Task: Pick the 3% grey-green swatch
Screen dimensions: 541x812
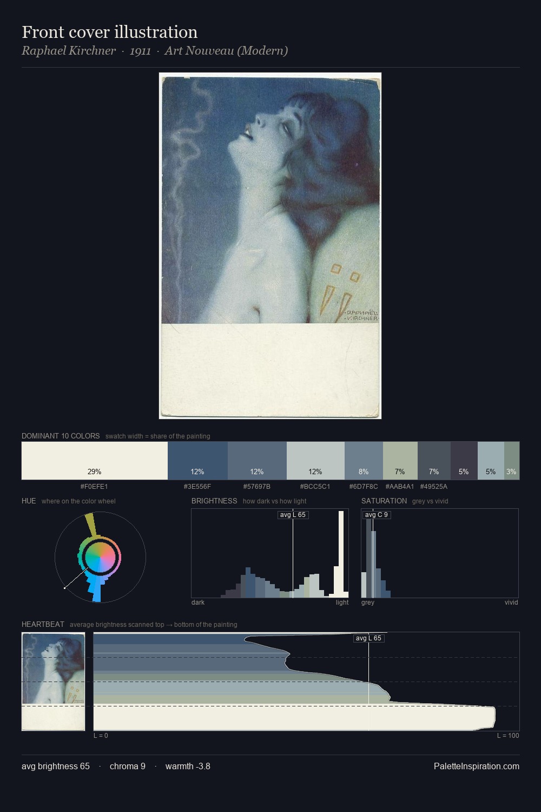Action: click(512, 461)
